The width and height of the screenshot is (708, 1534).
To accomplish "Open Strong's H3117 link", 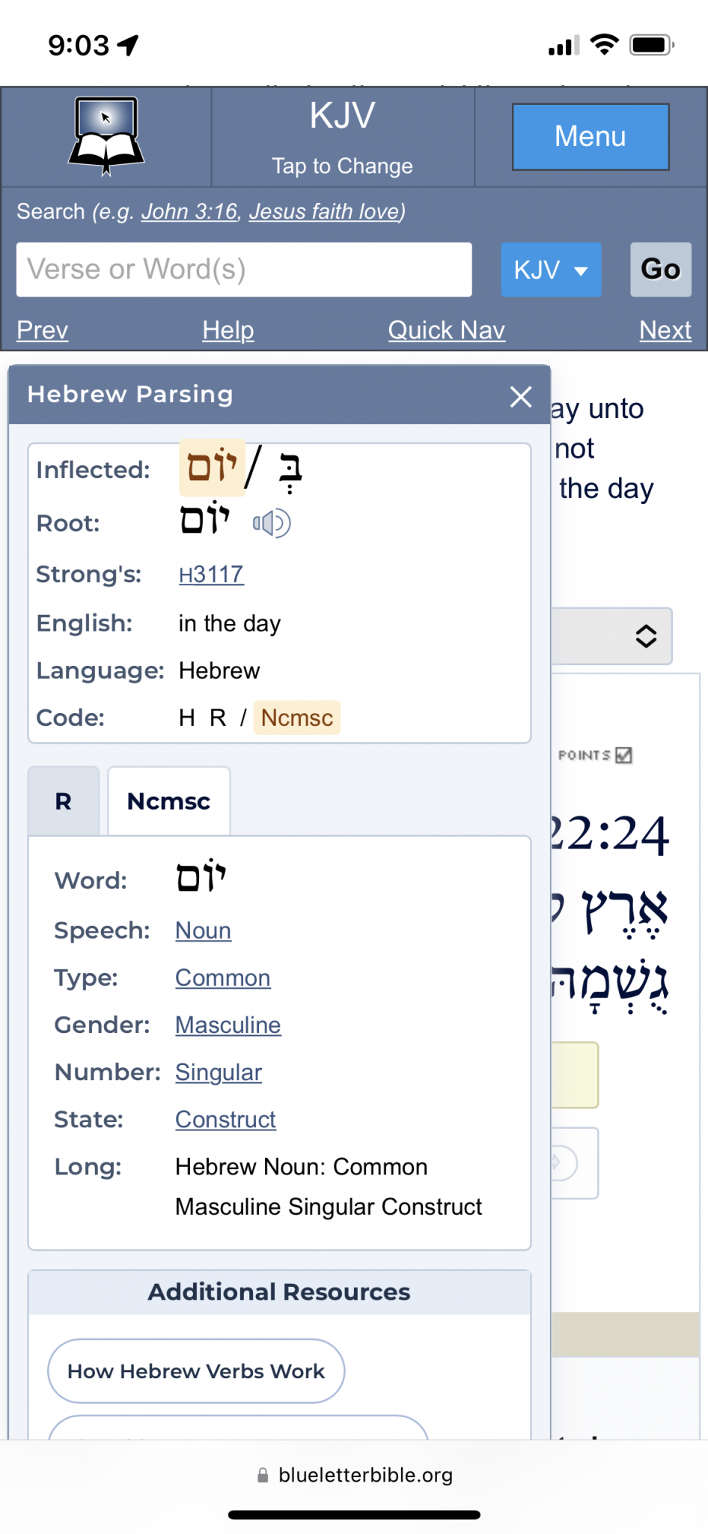I will [211, 575].
